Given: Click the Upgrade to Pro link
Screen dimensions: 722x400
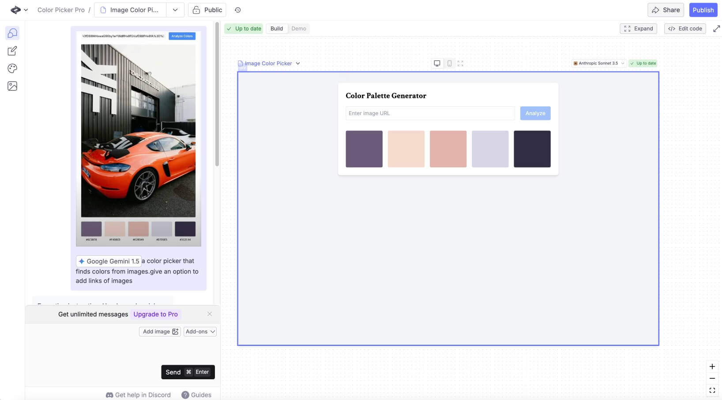Looking at the screenshot, I should coord(155,314).
